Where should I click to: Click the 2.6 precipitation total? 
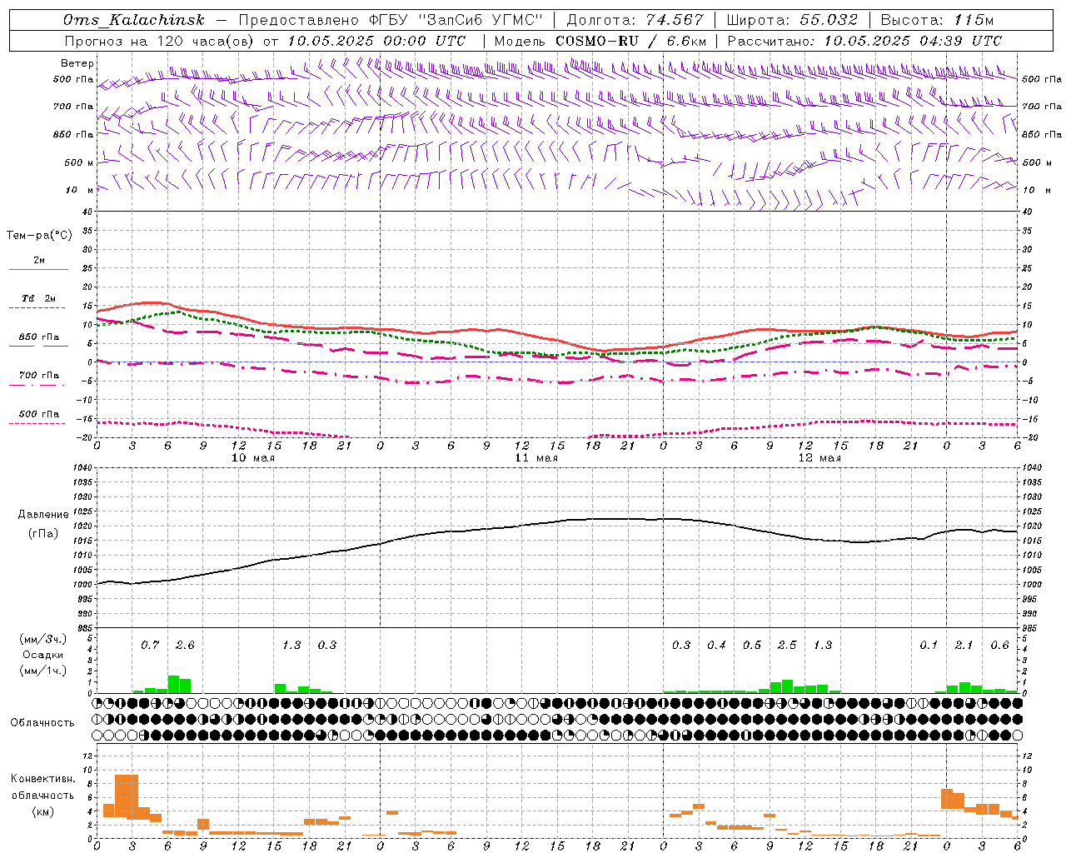point(185,645)
